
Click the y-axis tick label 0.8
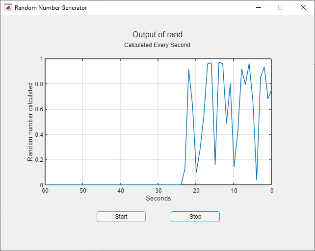tap(39, 84)
